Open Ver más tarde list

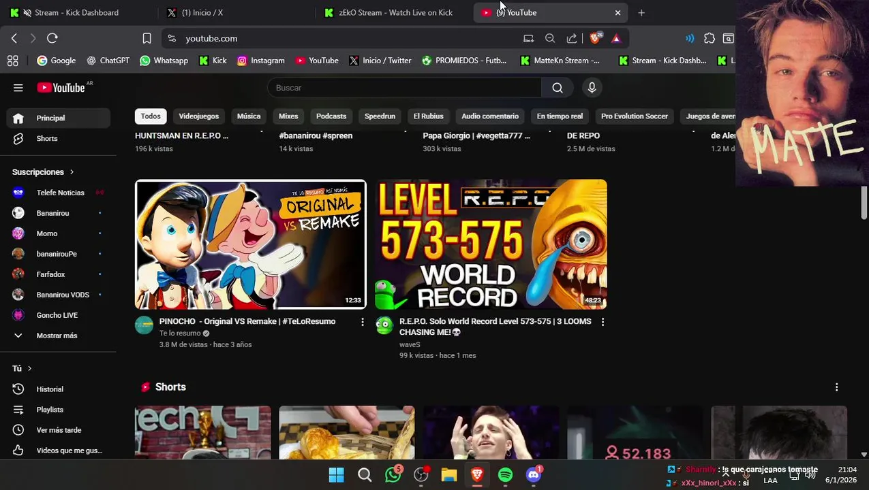click(x=59, y=430)
